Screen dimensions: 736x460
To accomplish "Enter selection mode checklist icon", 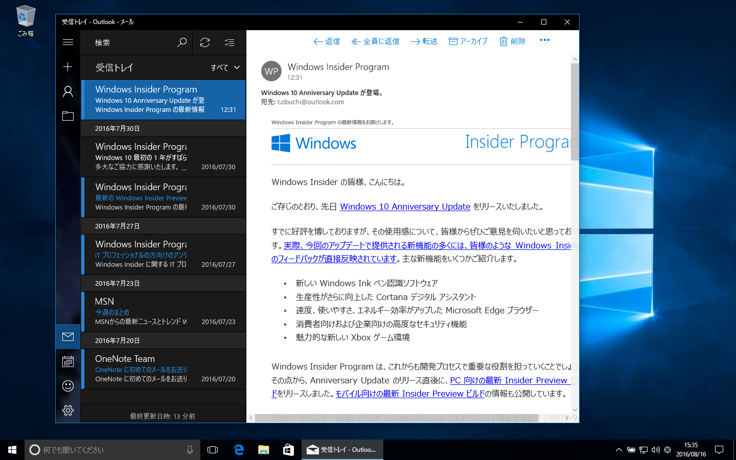I will pos(229,42).
